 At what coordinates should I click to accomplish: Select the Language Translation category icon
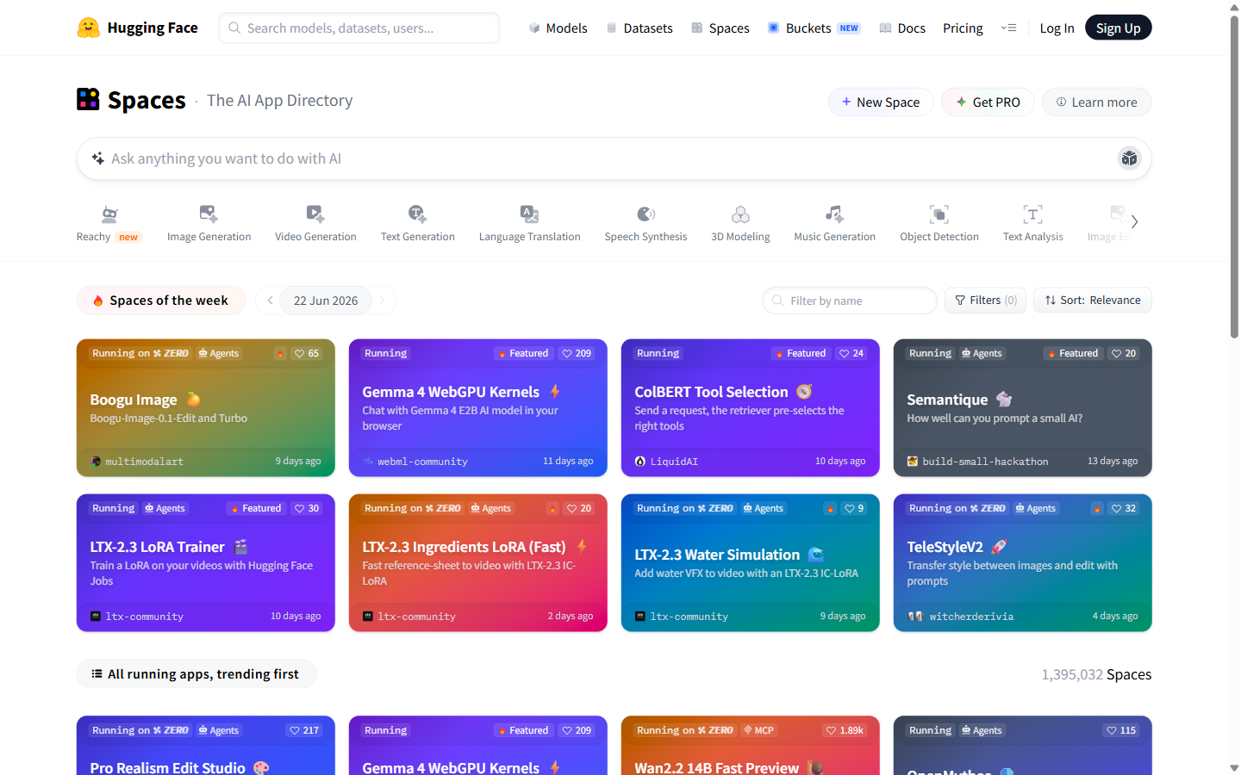click(530, 214)
